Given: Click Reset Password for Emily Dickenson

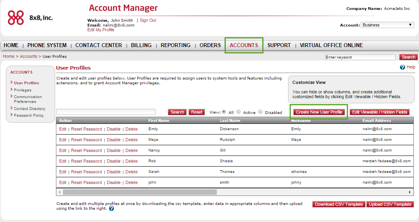Looking at the screenshot, I should 86,129.
